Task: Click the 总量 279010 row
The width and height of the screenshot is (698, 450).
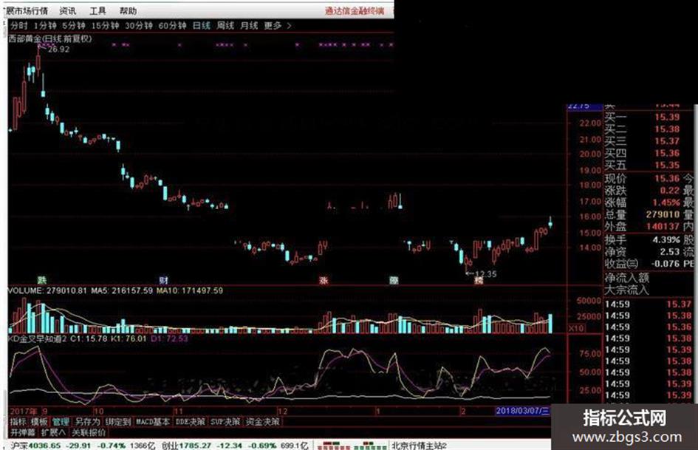Action: click(x=643, y=215)
